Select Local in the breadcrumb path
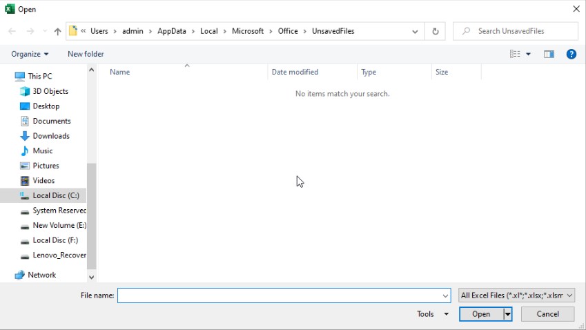 click(209, 31)
